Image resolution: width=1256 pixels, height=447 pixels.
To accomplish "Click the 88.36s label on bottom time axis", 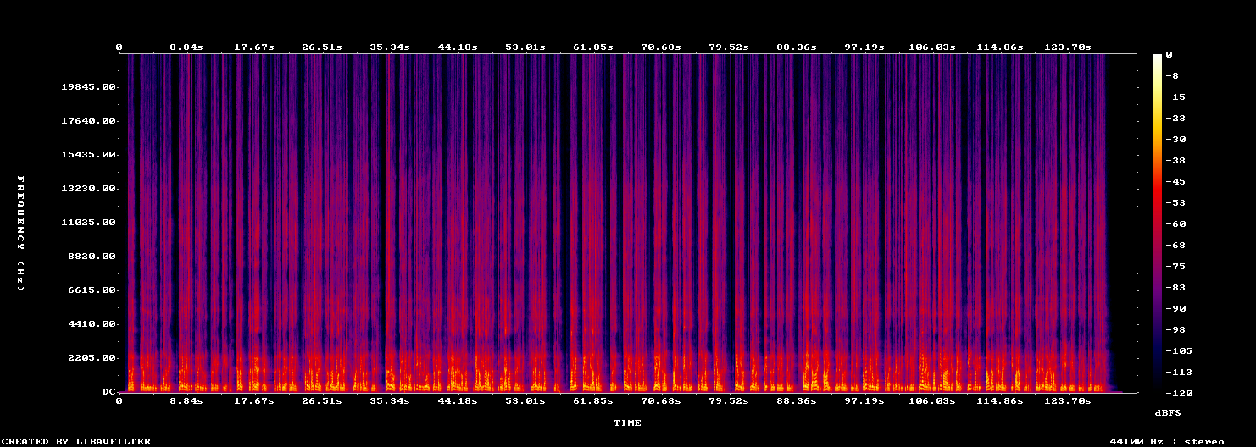I will point(797,400).
